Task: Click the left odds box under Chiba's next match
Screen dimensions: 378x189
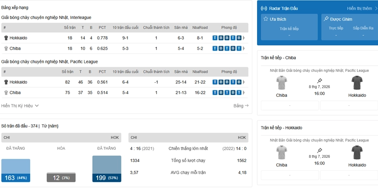Action: 290,105
